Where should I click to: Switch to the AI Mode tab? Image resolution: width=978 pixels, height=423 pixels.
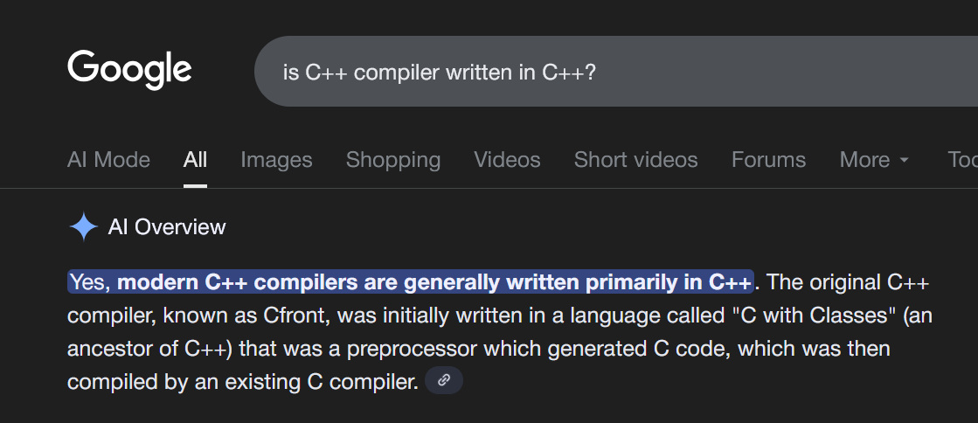(x=108, y=160)
